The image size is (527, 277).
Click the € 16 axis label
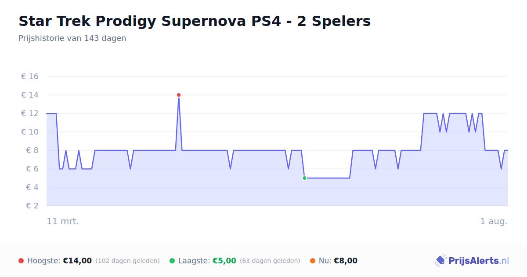pyautogui.click(x=30, y=77)
